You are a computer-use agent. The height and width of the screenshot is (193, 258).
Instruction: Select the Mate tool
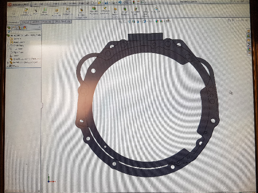pyautogui.click(x=35, y=12)
